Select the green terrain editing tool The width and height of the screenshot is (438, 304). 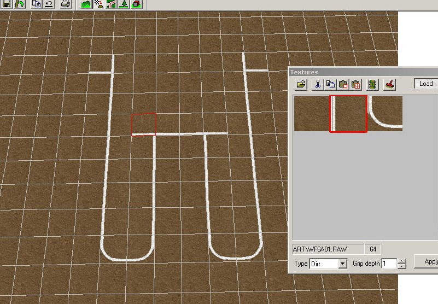click(x=86, y=4)
